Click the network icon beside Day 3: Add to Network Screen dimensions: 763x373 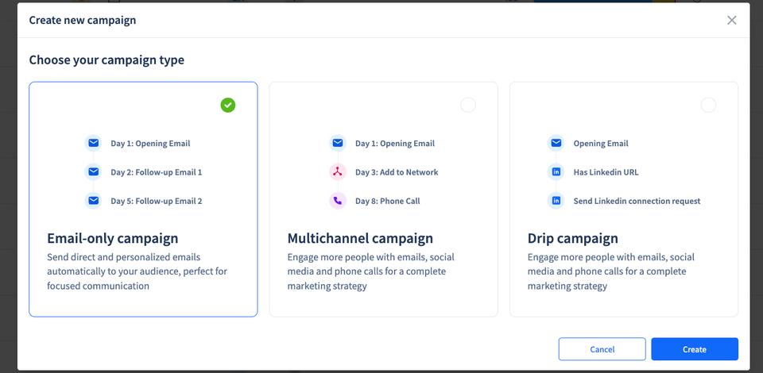[338, 172]
